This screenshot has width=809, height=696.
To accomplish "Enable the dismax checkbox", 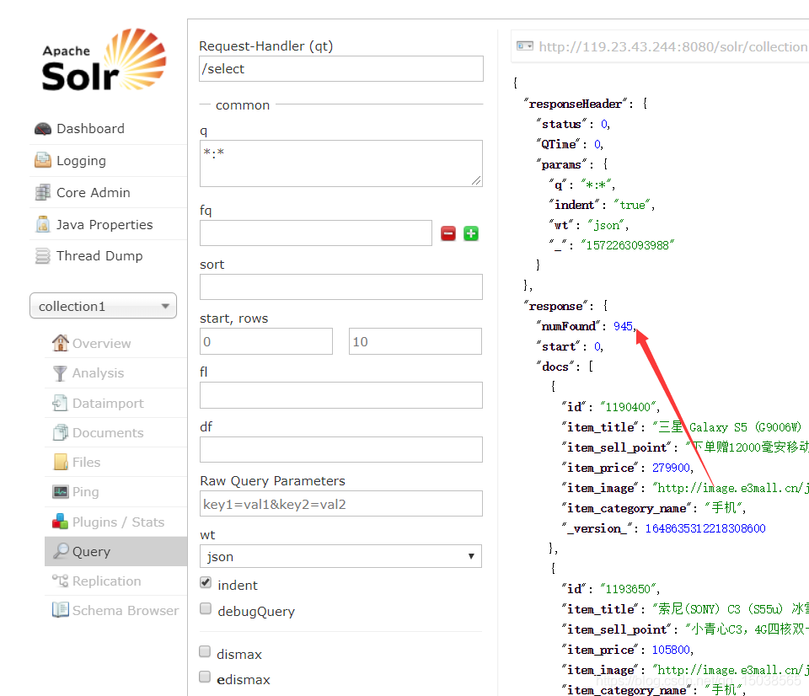I will [205, 651].
